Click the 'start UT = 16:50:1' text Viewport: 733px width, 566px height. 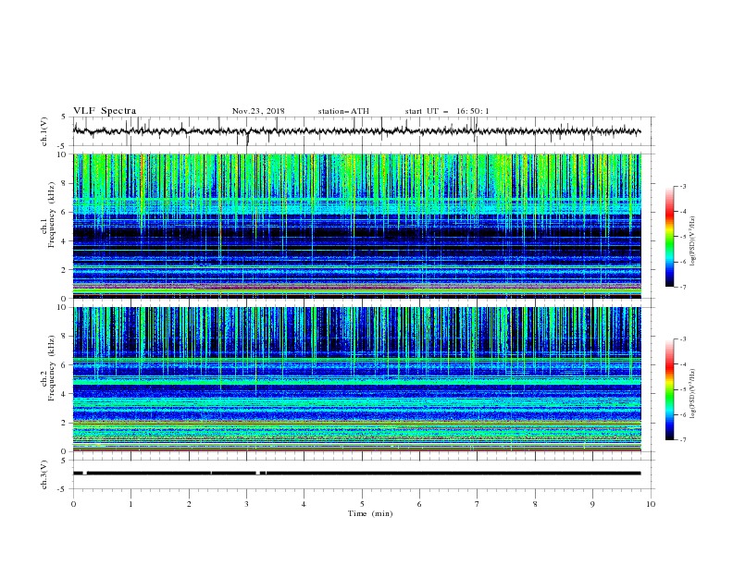pyautogui.click(x=447, y=111)
